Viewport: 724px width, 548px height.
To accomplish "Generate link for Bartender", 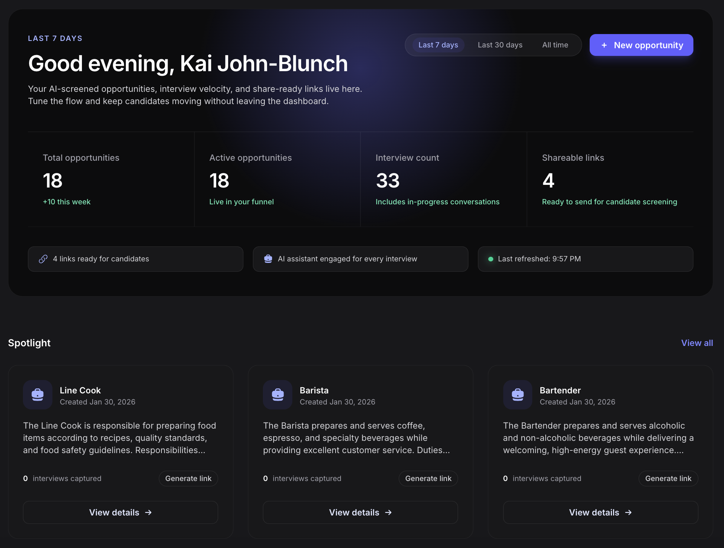I will click(668, 478).
